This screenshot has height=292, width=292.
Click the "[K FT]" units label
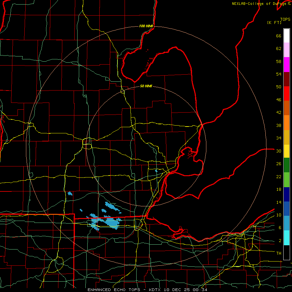coord(274,22)
